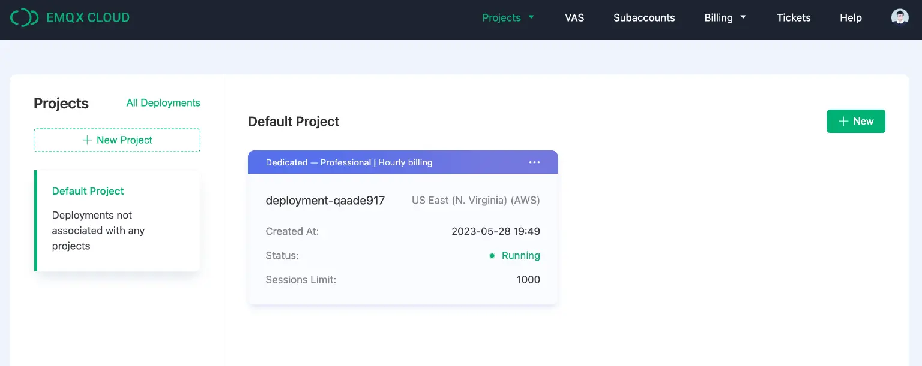Open the Tickets page

point(794,17)
